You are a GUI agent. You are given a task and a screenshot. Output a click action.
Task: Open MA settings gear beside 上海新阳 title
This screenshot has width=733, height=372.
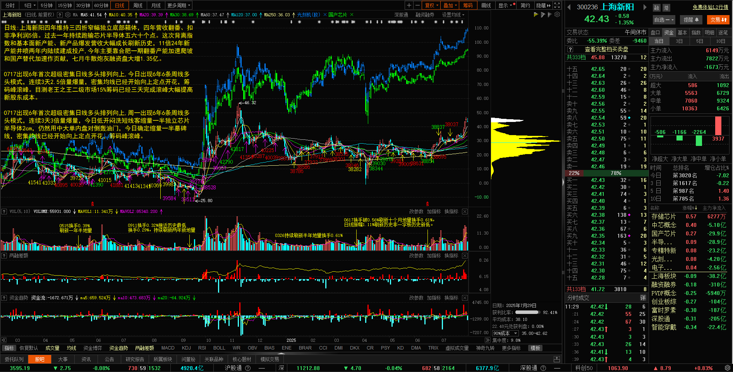point(68,15)
